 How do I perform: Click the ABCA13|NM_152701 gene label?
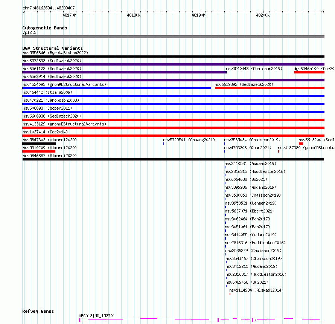click(97, 316)
